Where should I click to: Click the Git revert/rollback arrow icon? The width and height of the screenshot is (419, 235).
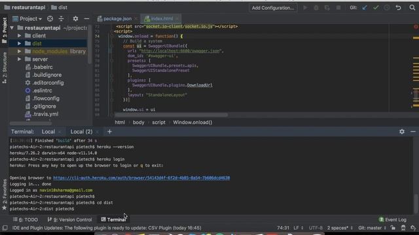tap(398, 8)
